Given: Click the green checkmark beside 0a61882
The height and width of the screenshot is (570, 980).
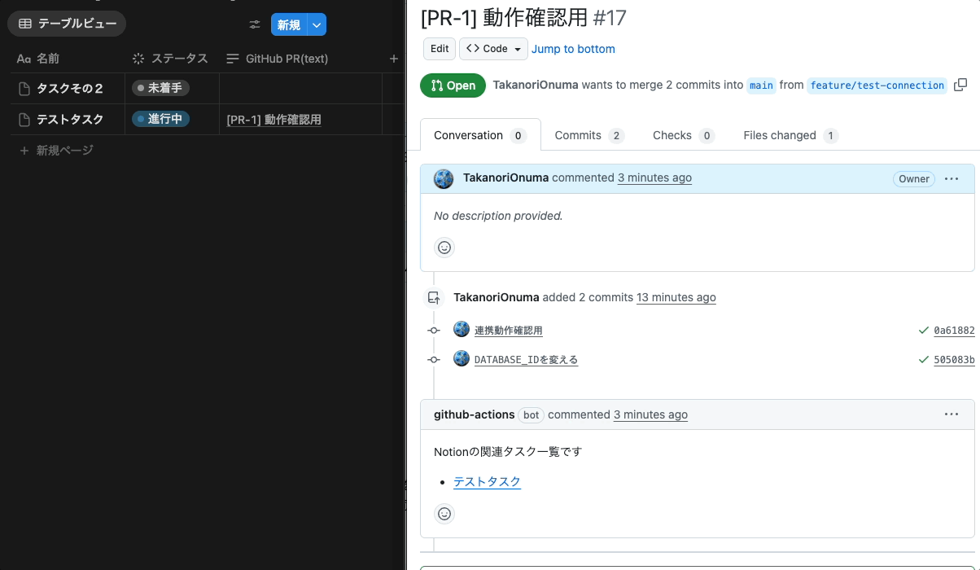Looking at the screenshot, I should tap(924, 330).
